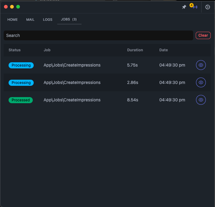This screenshot has width=215, height=207.
Task: Clear the jobs list with Clear button
Action: pos(203,35)
